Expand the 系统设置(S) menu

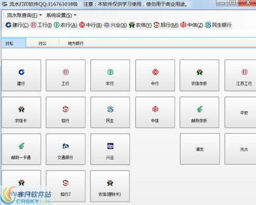click(x=61, y=15)
